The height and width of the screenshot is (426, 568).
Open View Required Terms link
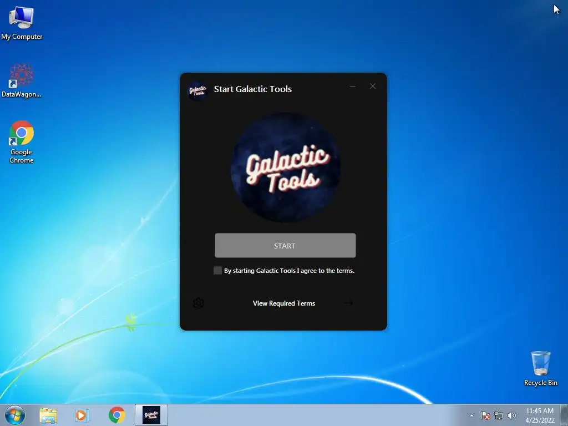click(x=283, y=303)
